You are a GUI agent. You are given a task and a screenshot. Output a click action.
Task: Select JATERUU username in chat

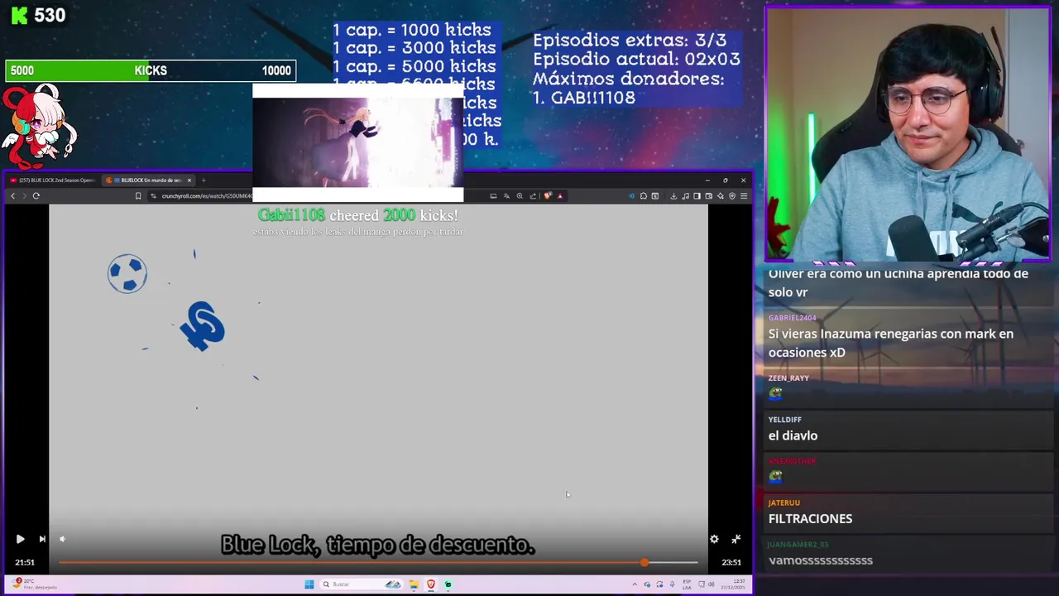(x=783, y=502)
